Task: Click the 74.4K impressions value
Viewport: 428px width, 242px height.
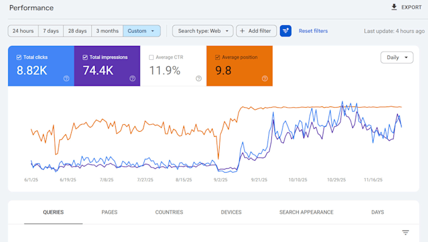Action: [98, 71]
